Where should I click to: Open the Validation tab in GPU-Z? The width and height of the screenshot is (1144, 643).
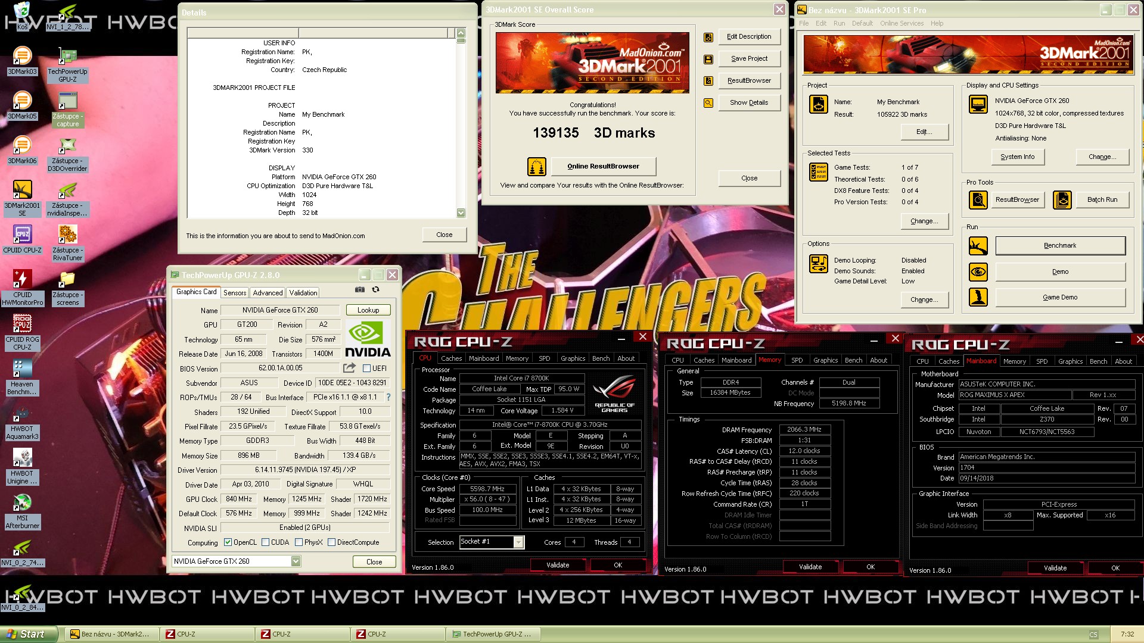[x=303, y=293]
